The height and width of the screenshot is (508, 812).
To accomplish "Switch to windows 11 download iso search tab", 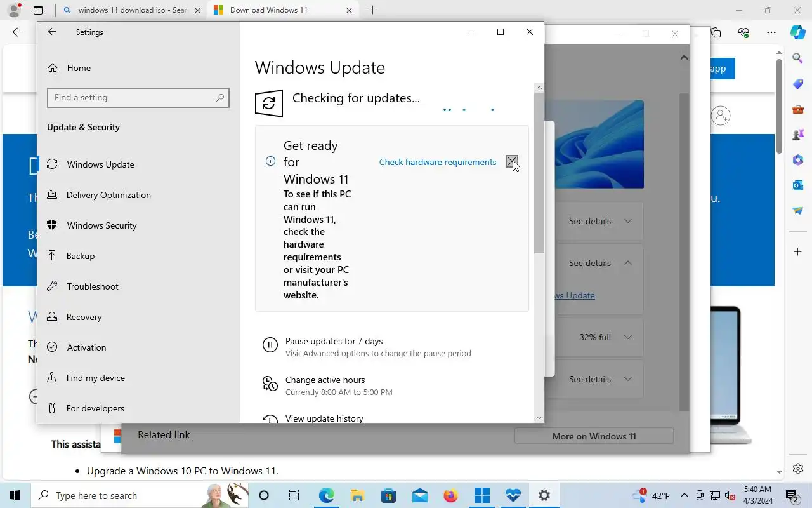I will (x=133, y=10).
